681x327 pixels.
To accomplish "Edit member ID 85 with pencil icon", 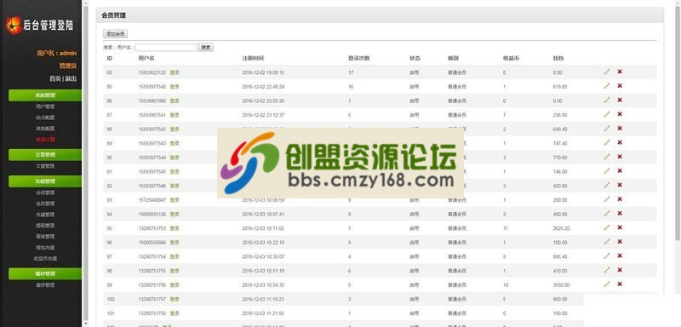I will (607, 85).
